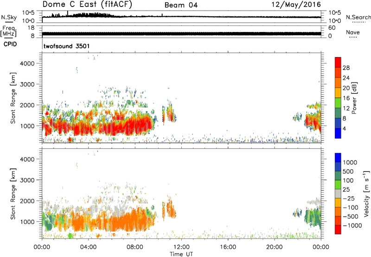Image resolution: width=371 pixels, height=257 pixels.
Task: Click the "16:00" time axis label
Action: 228,247
